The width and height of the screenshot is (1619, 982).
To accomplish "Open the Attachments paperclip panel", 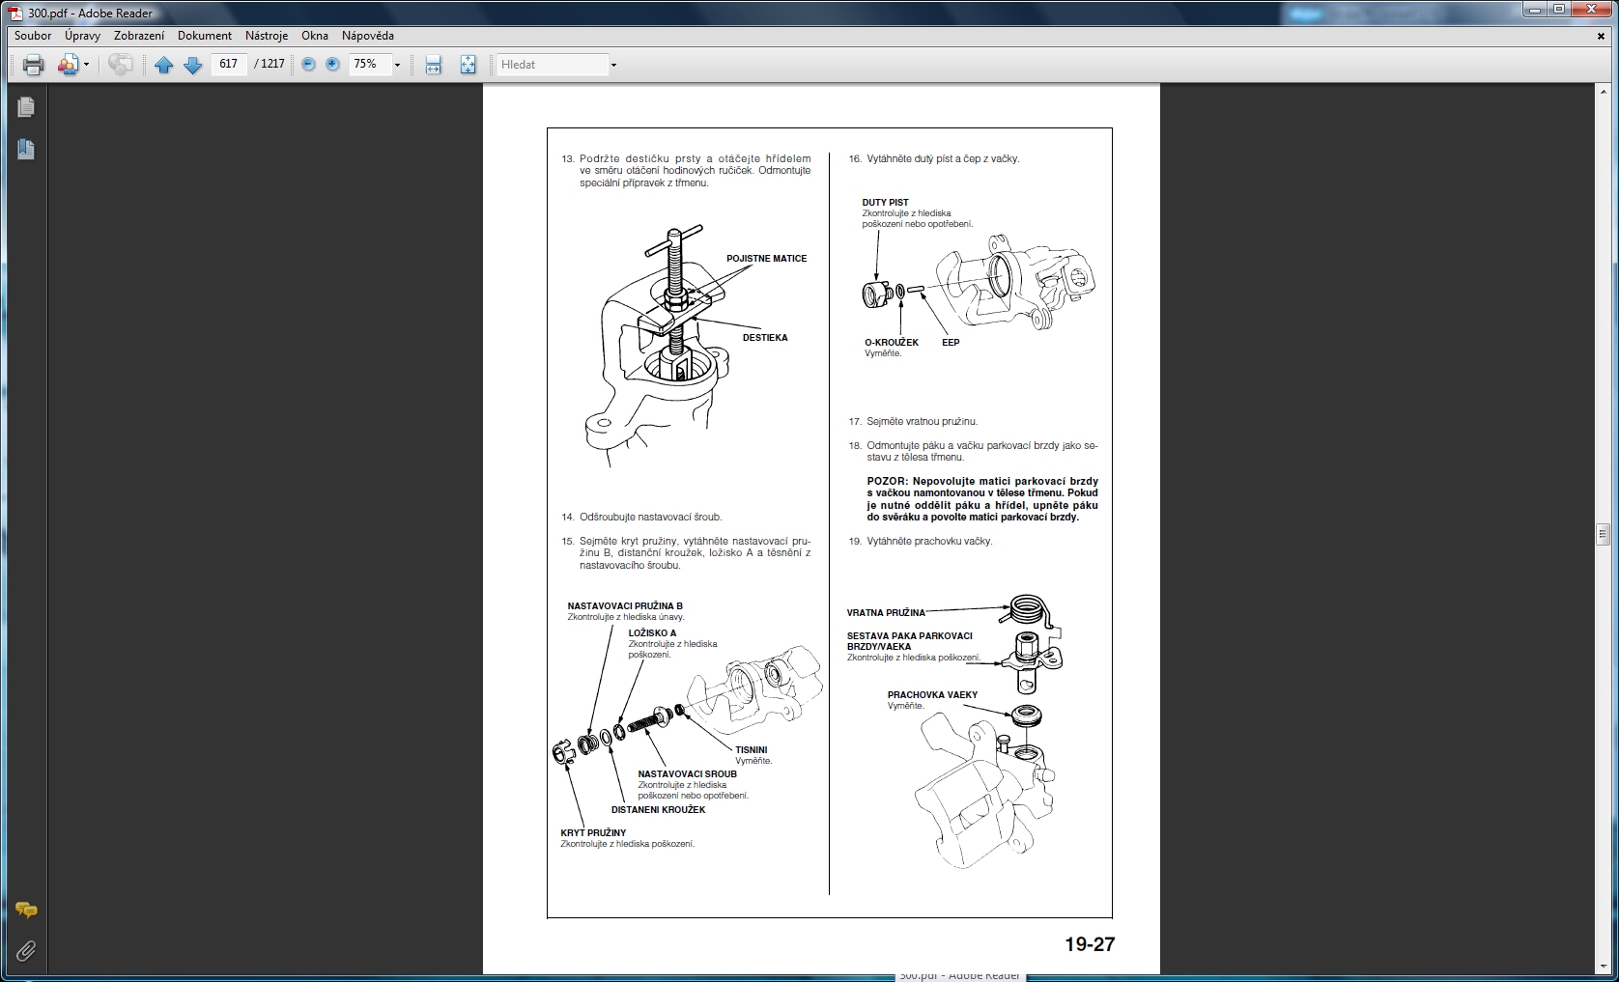I will pyautogui.click(x=26, y=951).
